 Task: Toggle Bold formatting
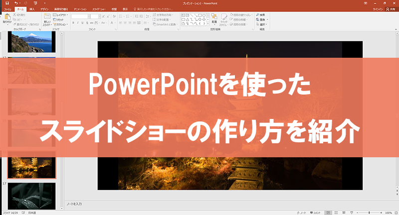click(x=73, y=23)
